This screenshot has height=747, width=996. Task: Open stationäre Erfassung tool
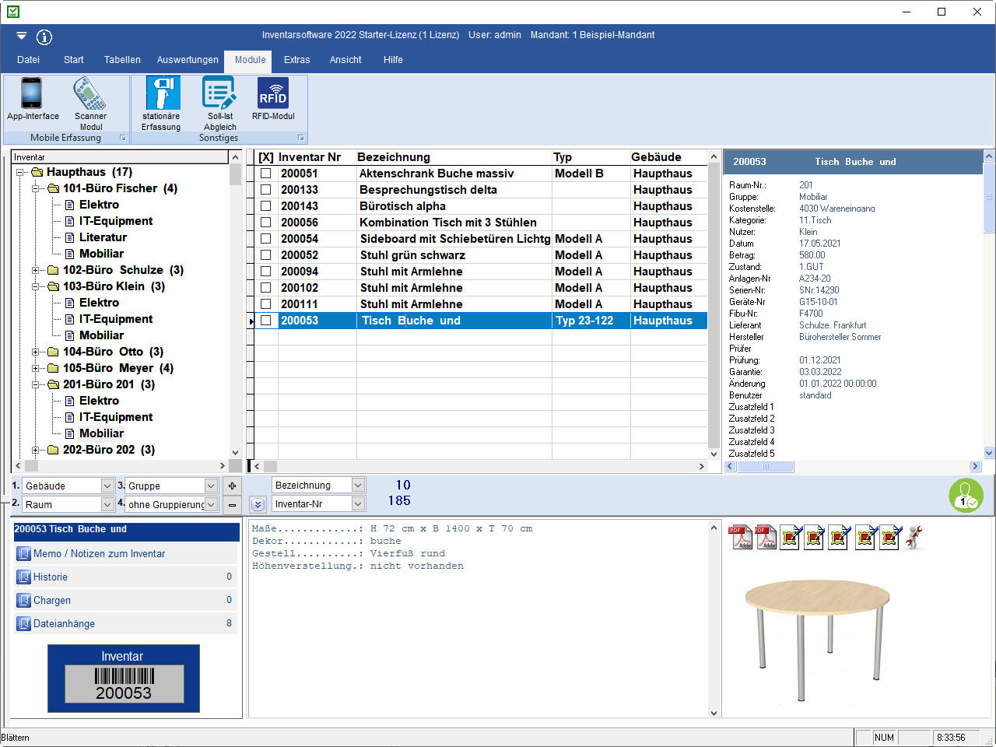161,104
